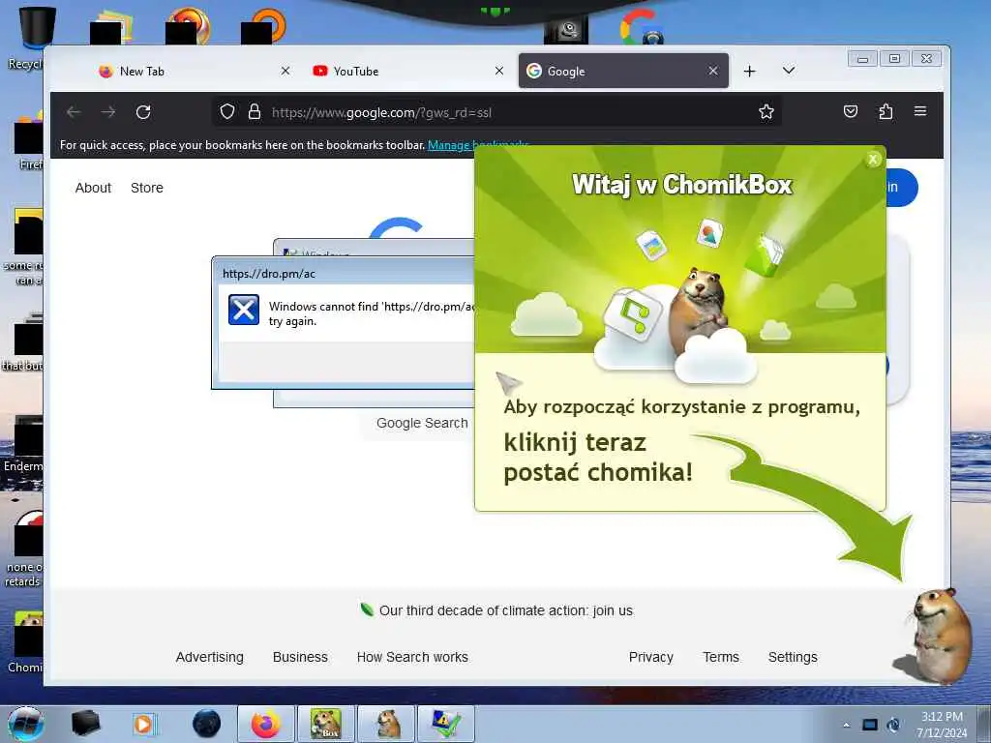The image size is (991, 743).
Task: Open a new browser tab with plus
Action: [750, 72]
